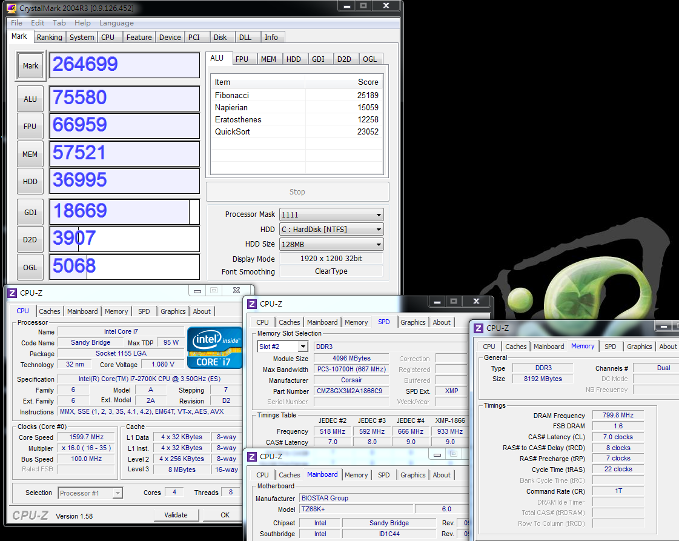This screenshot has width=679, height=541.
Task: Click the Item column header
Action: tap(258, 82)
